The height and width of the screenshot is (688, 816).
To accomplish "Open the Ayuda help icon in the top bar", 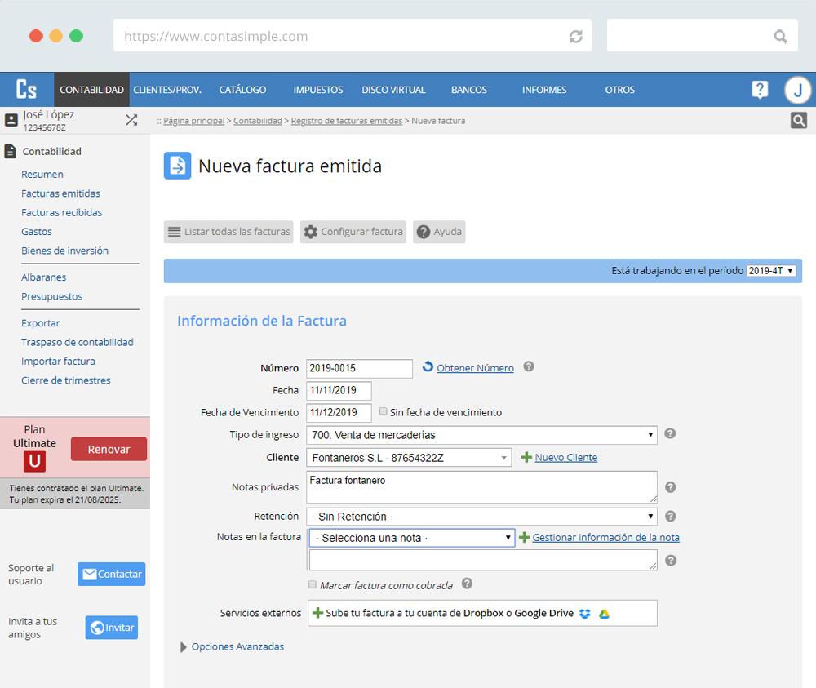I will point(760,90).
